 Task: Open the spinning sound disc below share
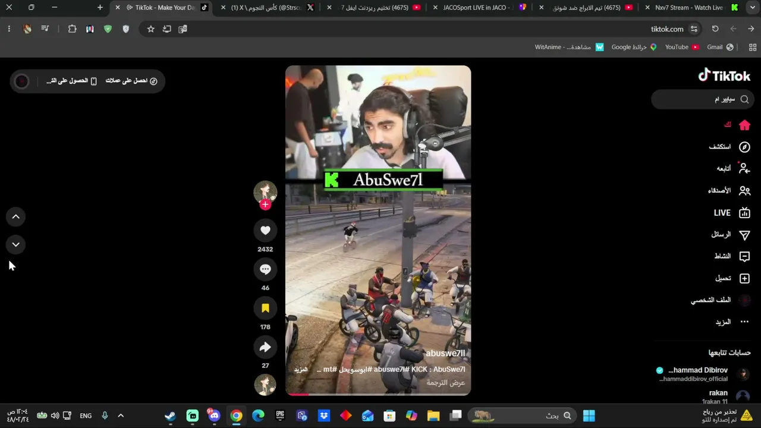[x=265, y=385]
